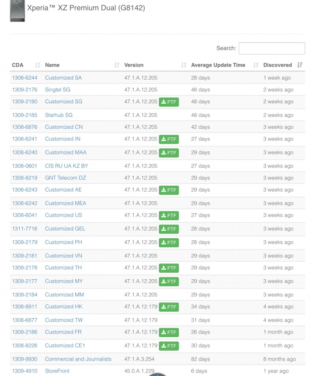
Task: Open the StoreFront entry link
Action: 57,371
